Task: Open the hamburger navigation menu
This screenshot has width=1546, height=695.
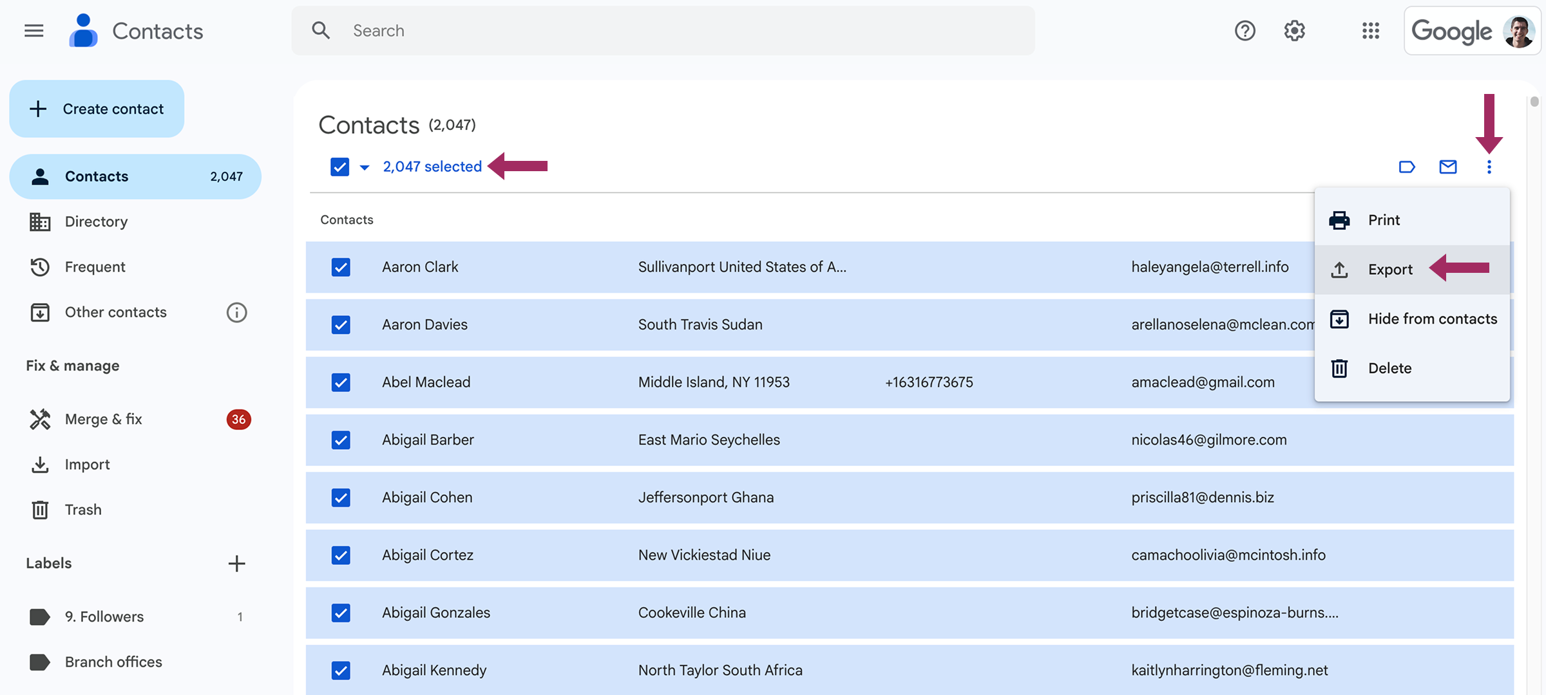Action: [x=33, y=30]
